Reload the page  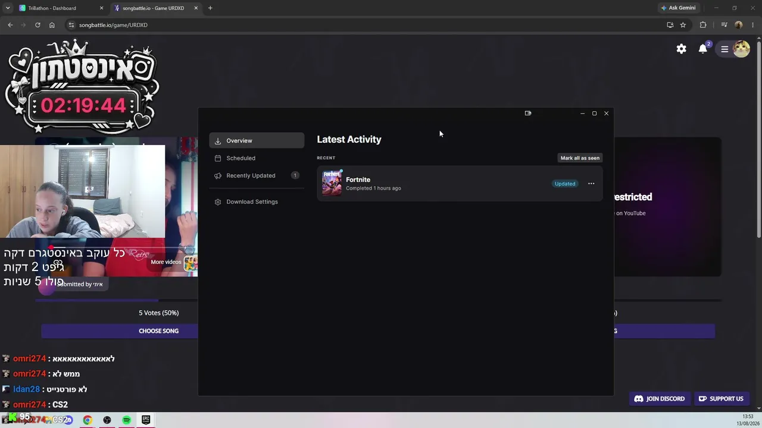(x=38, y=25)
